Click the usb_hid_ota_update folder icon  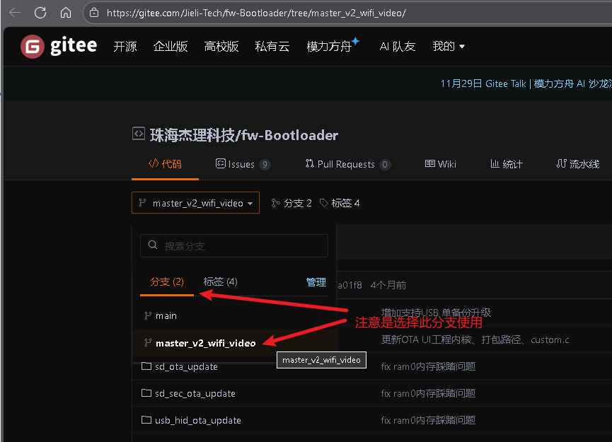pos(146,420)
